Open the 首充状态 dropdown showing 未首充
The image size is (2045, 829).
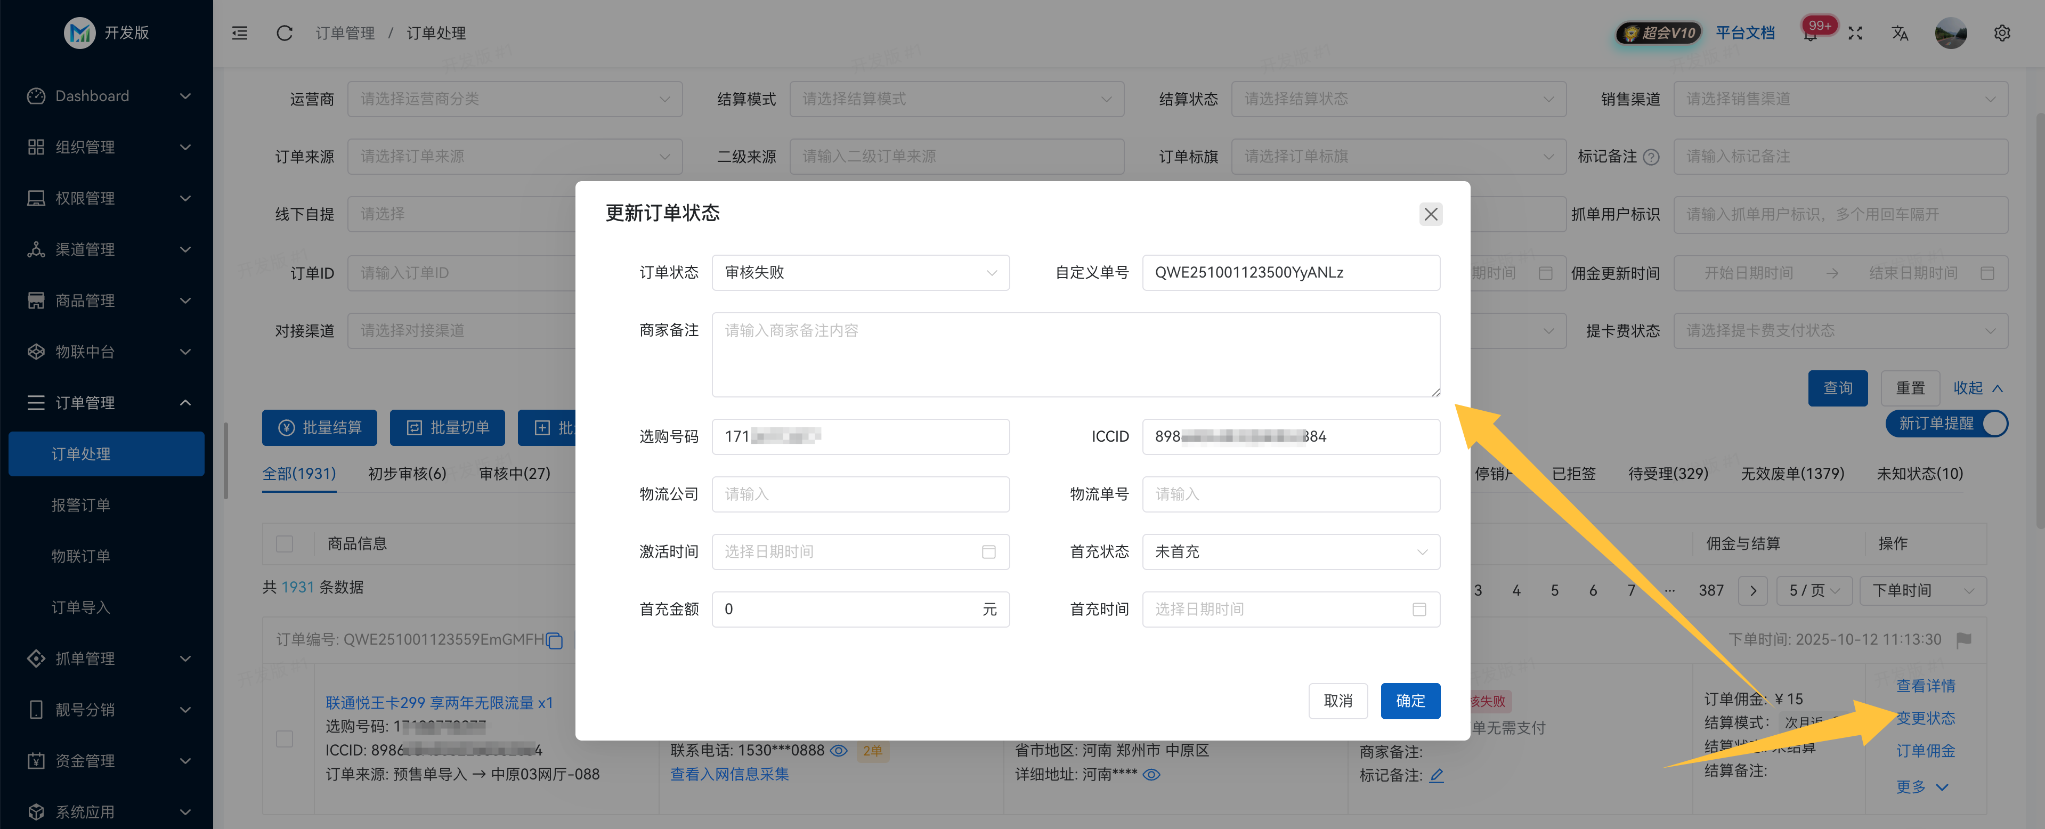coord(1290,551)
